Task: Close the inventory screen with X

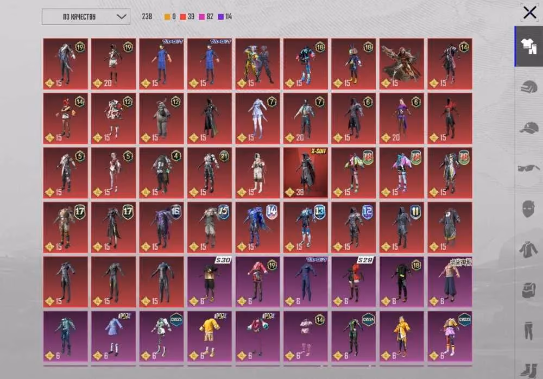Action: tap(530, 13)
